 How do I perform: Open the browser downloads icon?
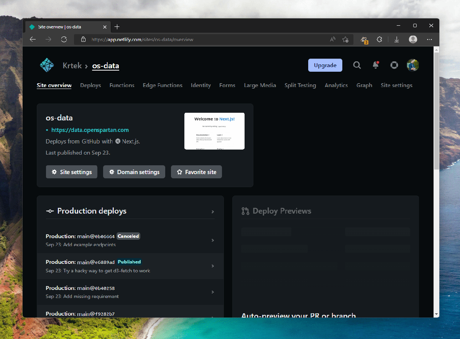pos(397,39)
